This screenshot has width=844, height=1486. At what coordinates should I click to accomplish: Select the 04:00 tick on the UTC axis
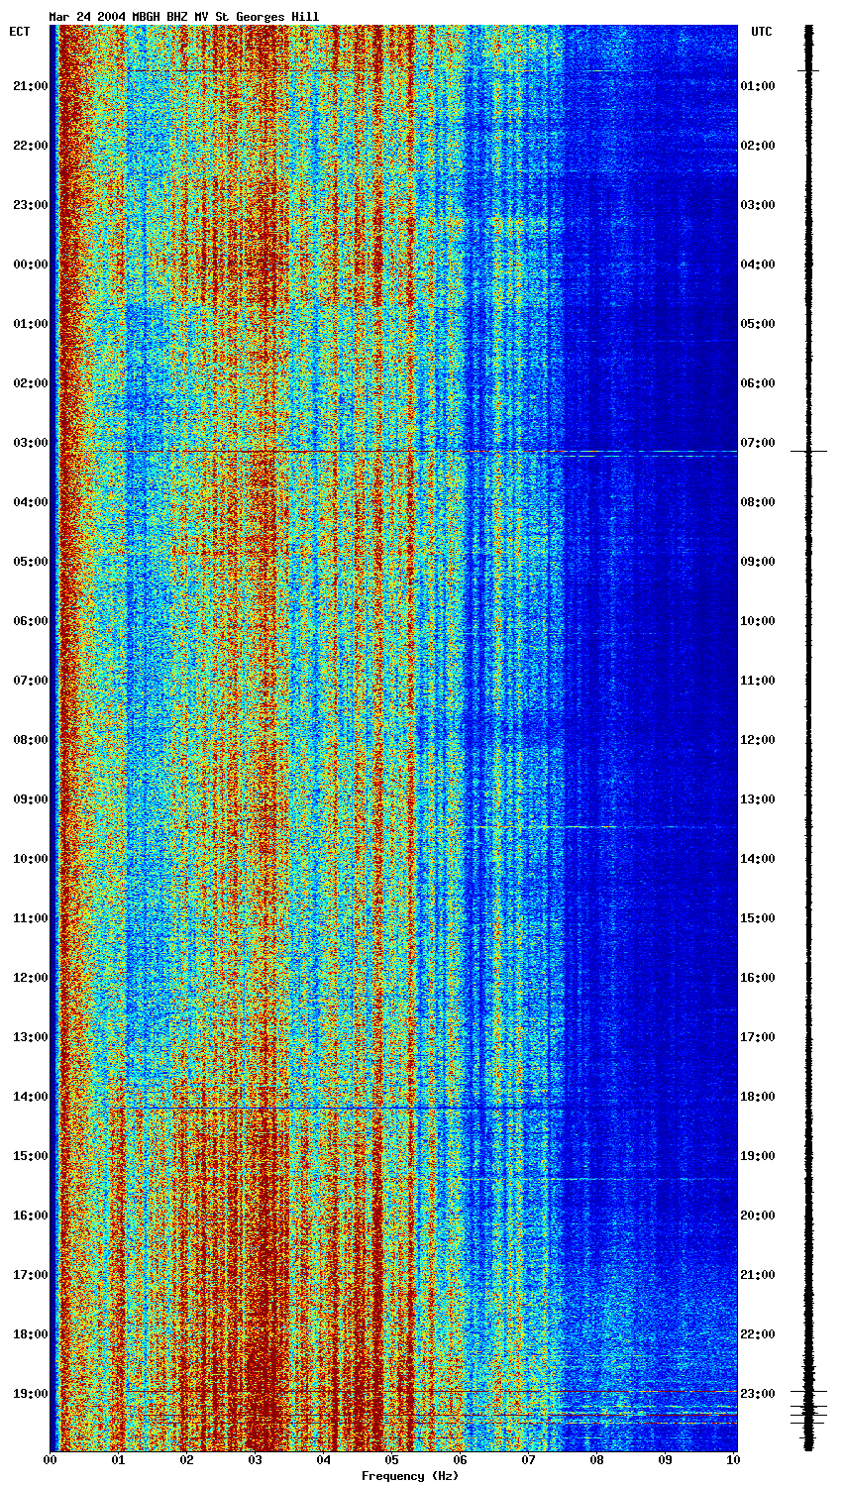coord(757,265)
